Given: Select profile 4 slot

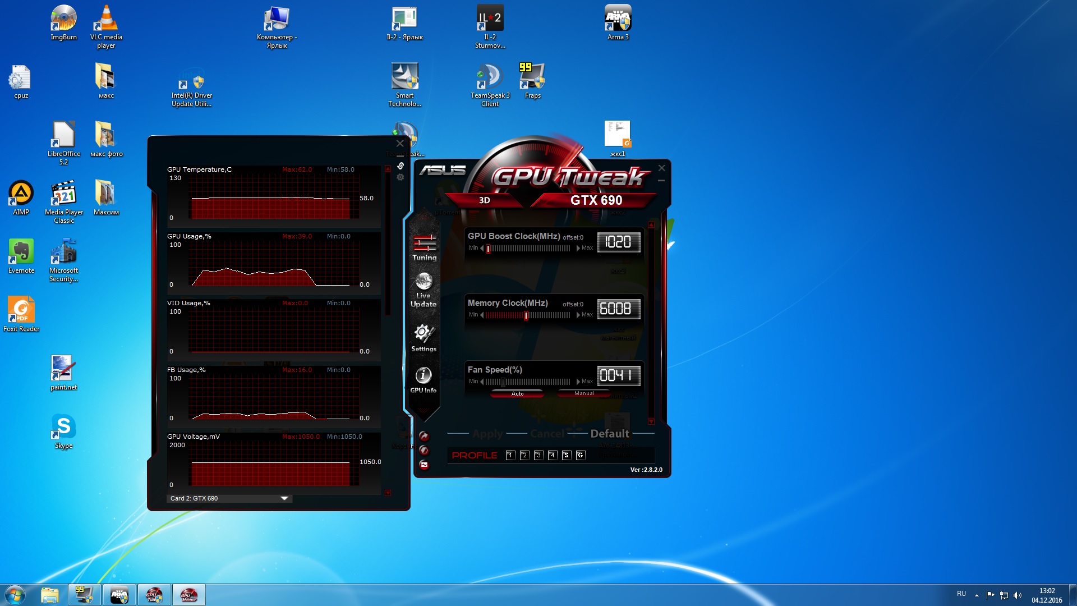Looking at the screenshot, I should tap(553, 455).
